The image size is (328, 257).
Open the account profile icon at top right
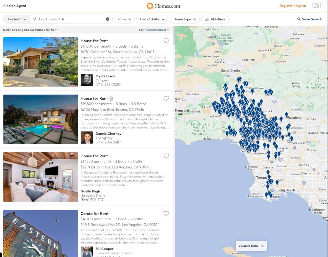tap(316, 6)
